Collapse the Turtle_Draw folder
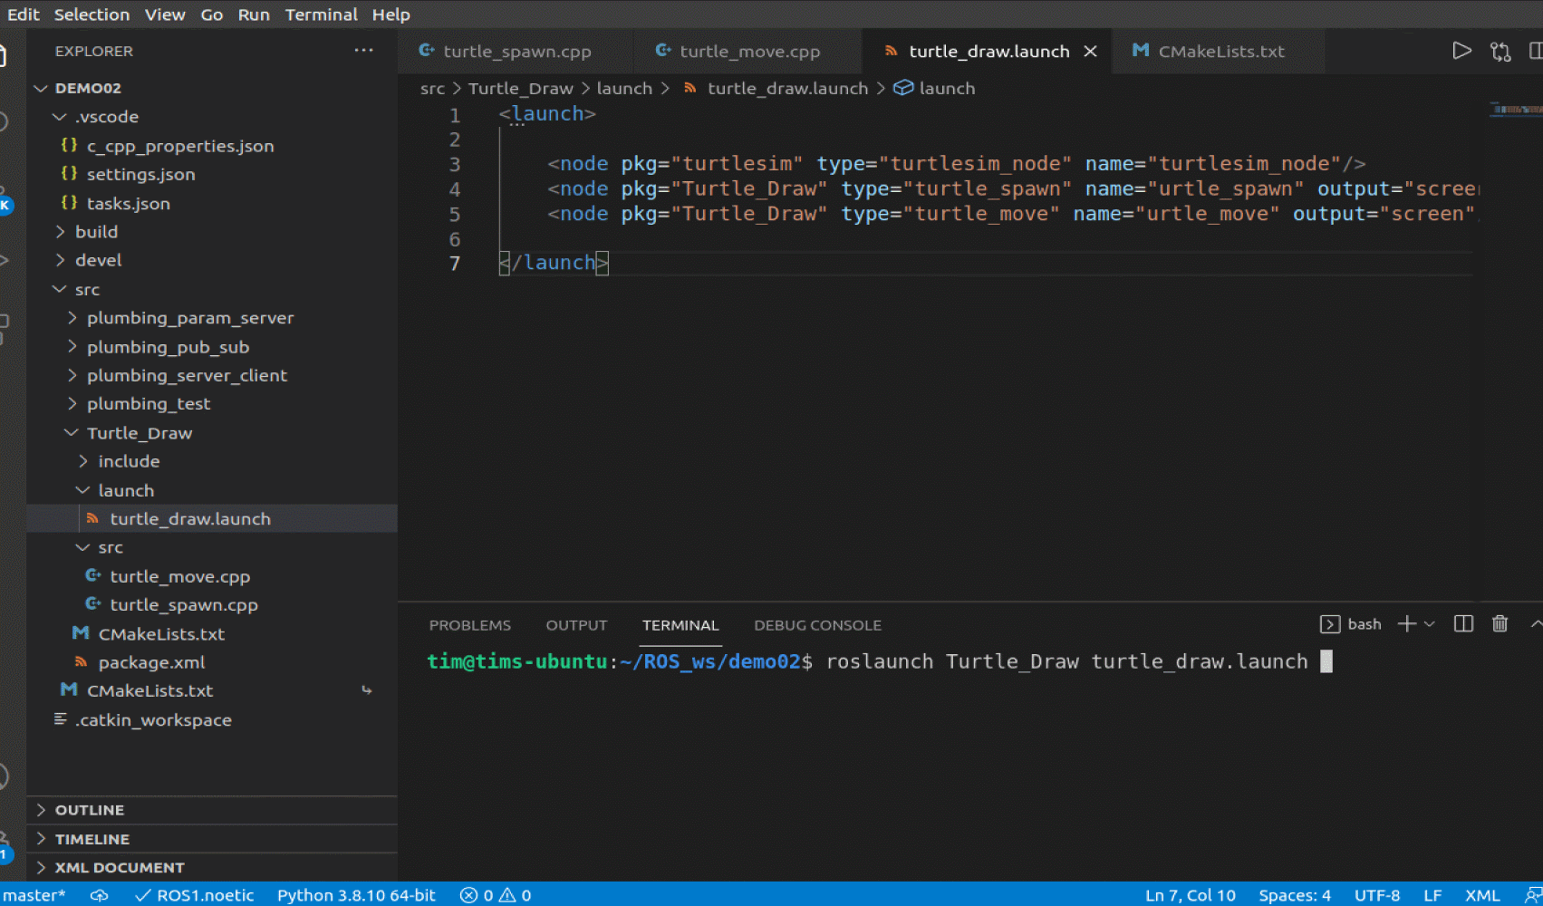 tap(139, 433)
